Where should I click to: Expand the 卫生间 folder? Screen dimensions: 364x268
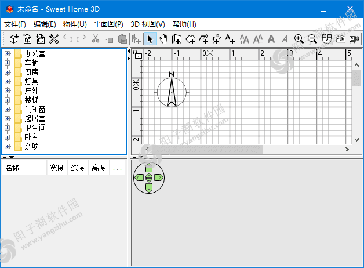7,128
